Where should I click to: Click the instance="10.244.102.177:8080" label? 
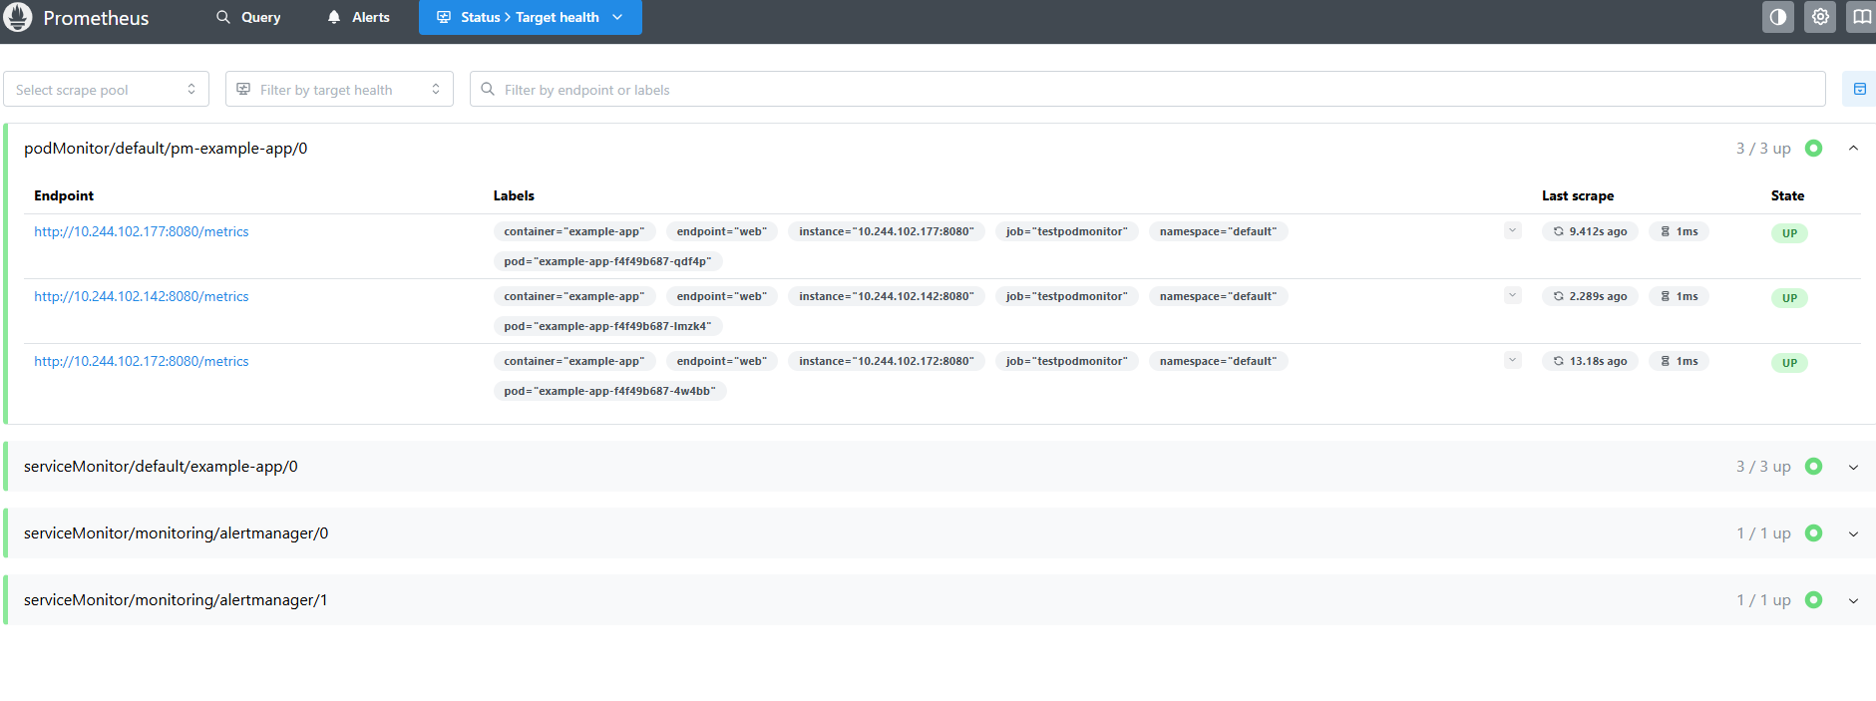(887, 231)
